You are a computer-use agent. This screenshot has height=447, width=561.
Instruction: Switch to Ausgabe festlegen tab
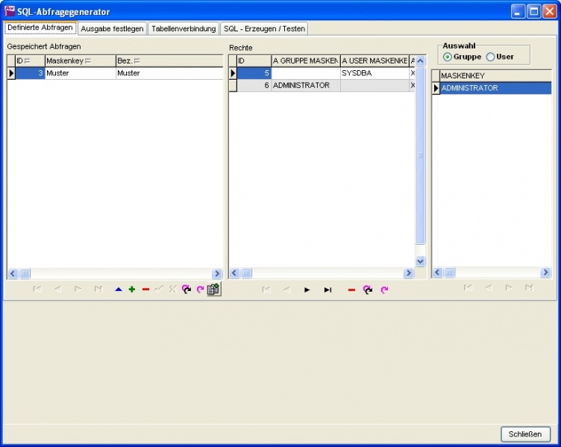point(112,28)
